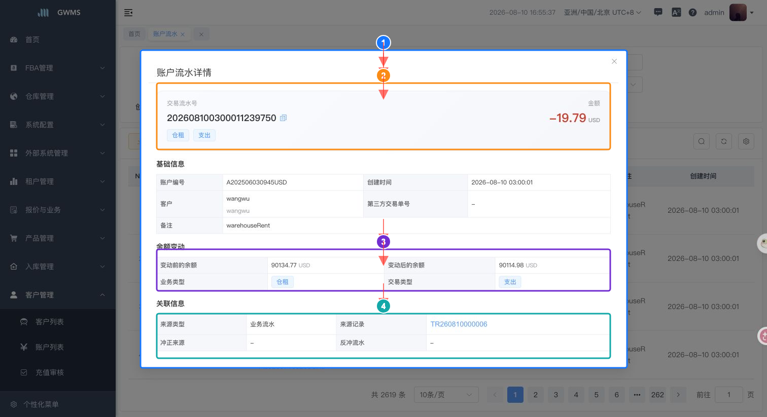Expand 外部系统管理 sidebar menu
This screenshot has width=767, height=417.
tap(58, 153)
